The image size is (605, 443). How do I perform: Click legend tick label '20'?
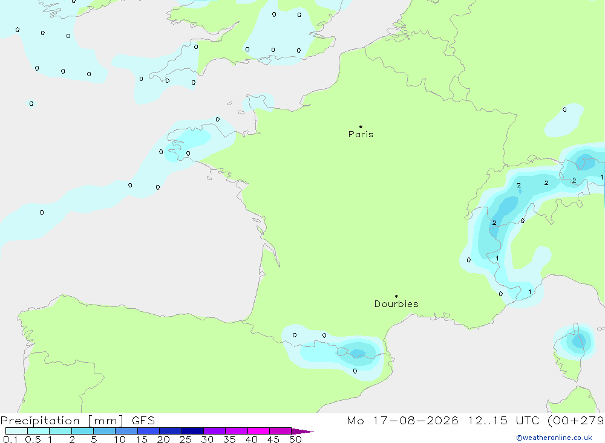pos(163,439)
